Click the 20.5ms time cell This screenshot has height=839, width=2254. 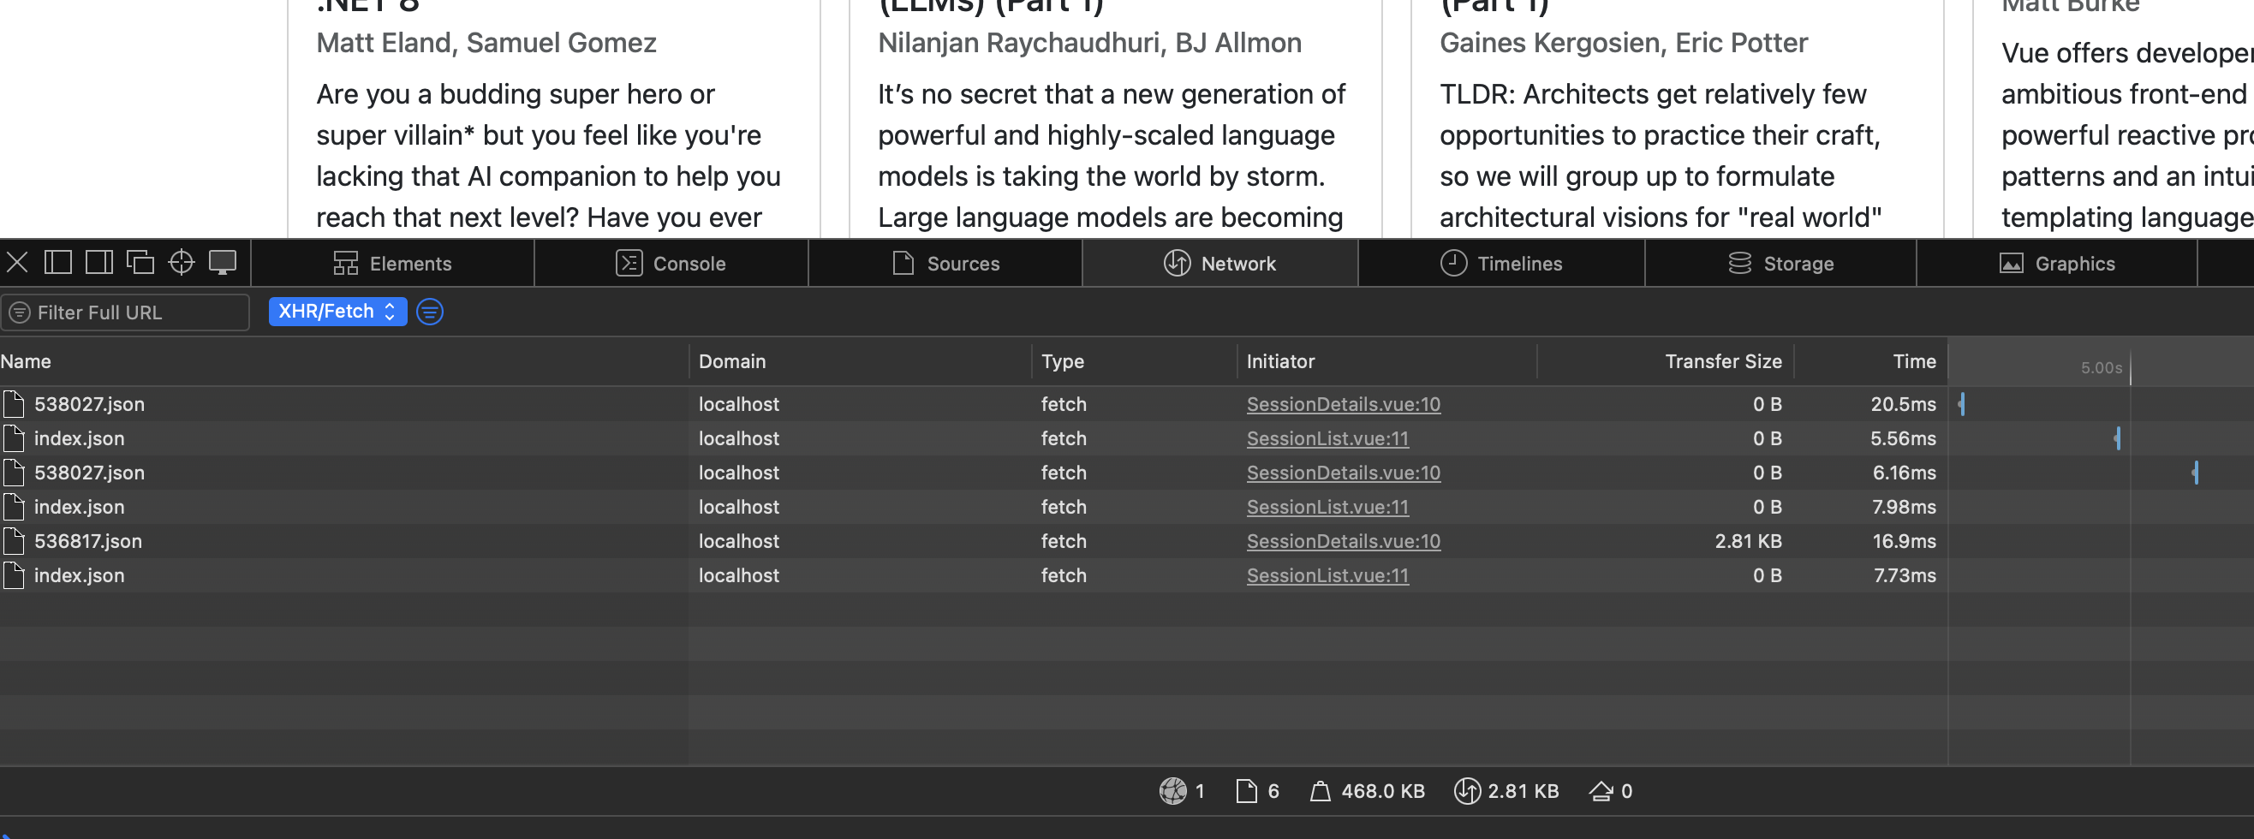(x=1903, y=404)
